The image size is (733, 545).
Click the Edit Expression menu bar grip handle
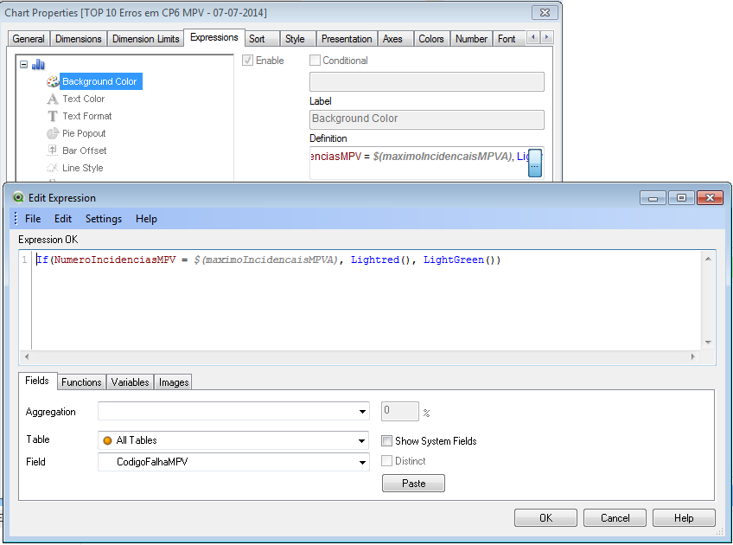(x=16, y=219)
